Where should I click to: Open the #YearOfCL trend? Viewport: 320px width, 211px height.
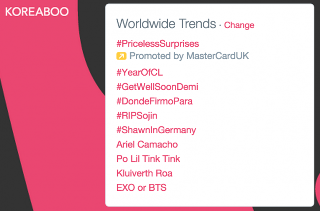(x=140, y=73)
